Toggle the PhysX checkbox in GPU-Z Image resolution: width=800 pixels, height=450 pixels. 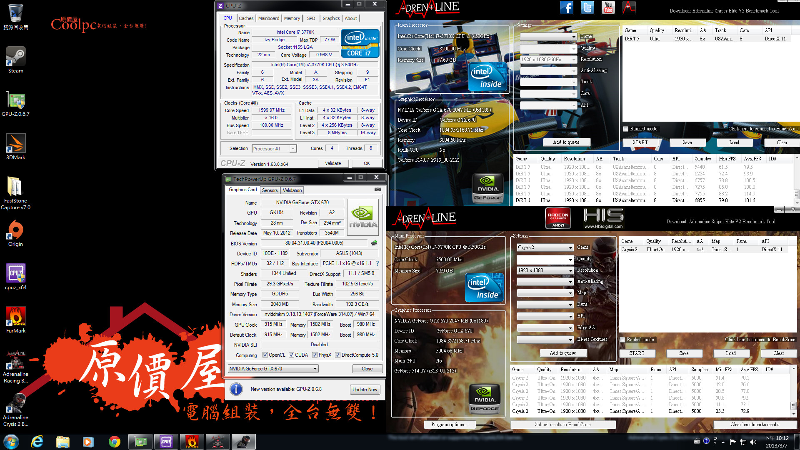(315, 355)
